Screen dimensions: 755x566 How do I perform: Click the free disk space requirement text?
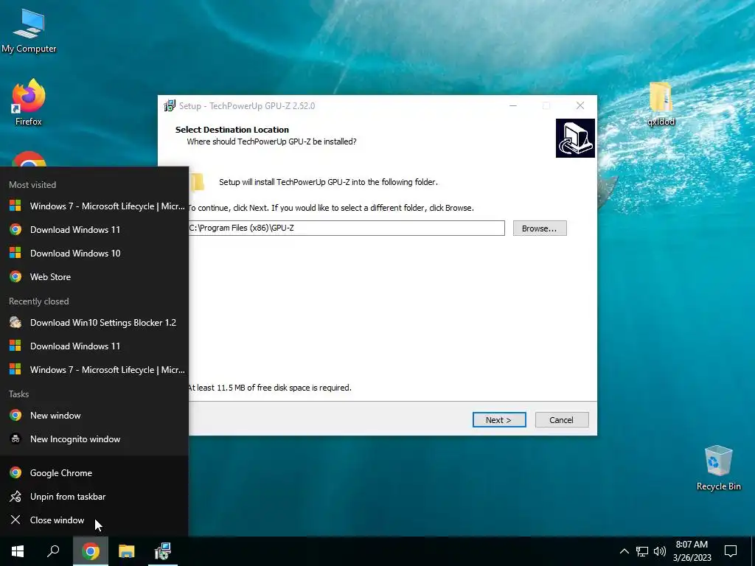[x=270, y=388]
